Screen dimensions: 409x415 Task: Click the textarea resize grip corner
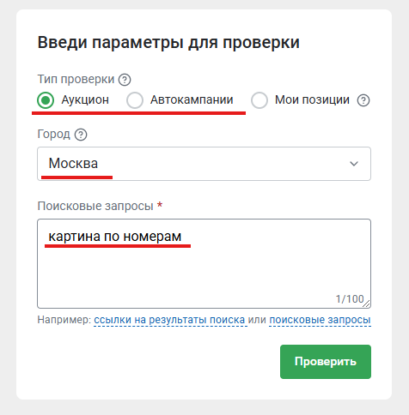click(x=366, y=304)
